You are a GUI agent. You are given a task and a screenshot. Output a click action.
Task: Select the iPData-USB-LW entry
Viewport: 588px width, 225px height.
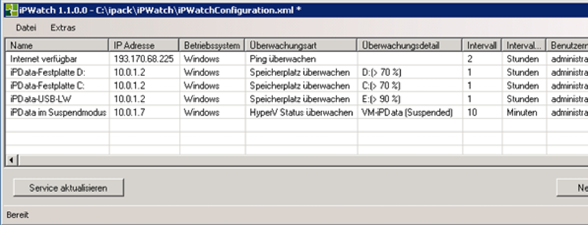(41, 99)
